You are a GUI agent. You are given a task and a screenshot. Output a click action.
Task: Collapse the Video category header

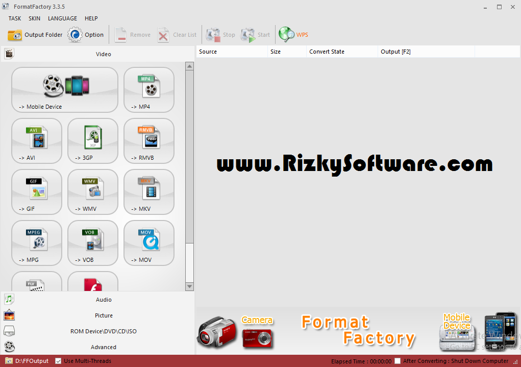(x=97, y=54)
